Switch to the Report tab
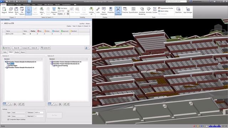The width and height of the screenshot is (228, 128). tap(23, 52)
